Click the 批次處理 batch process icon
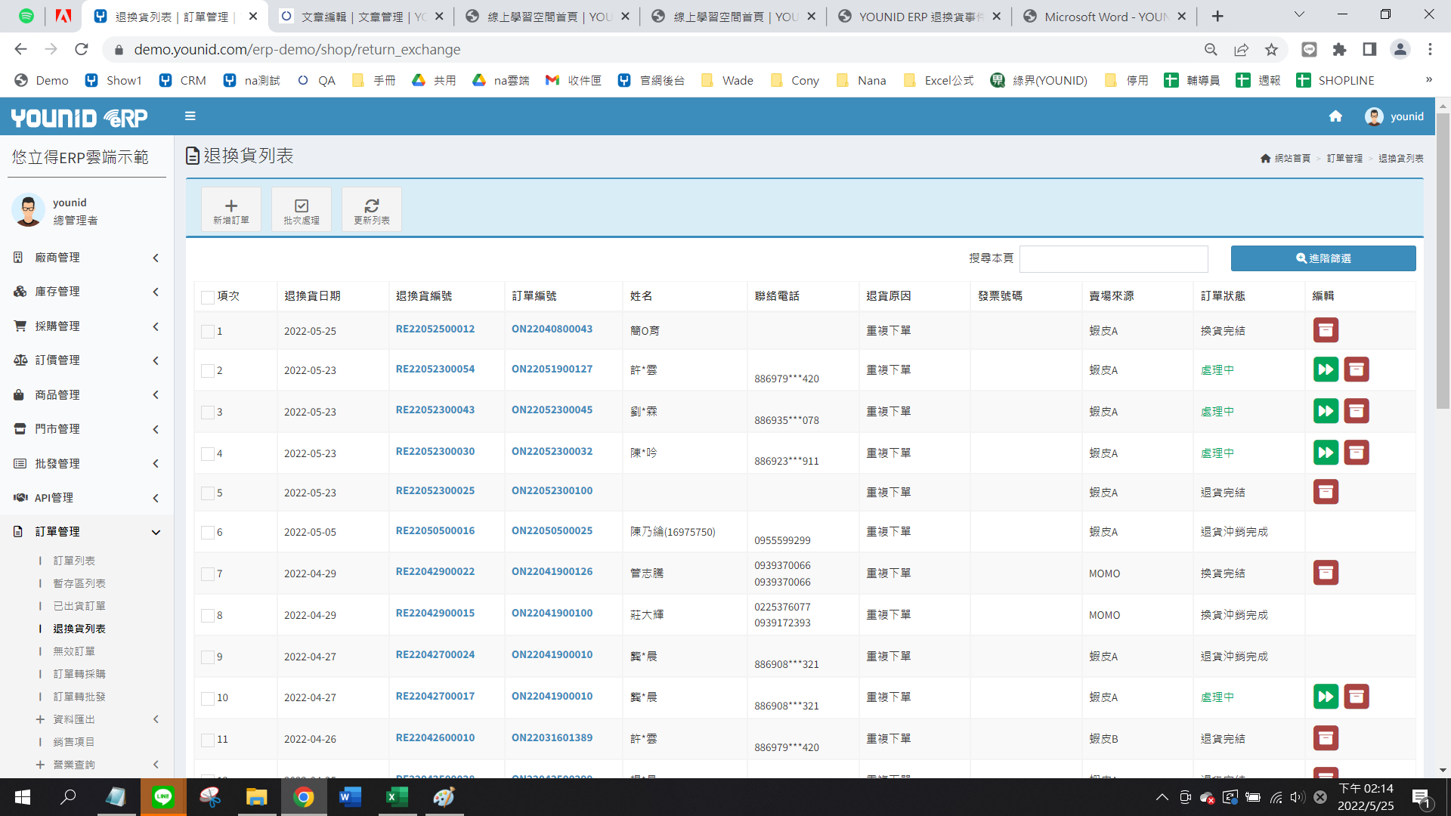 pos(301,206)
